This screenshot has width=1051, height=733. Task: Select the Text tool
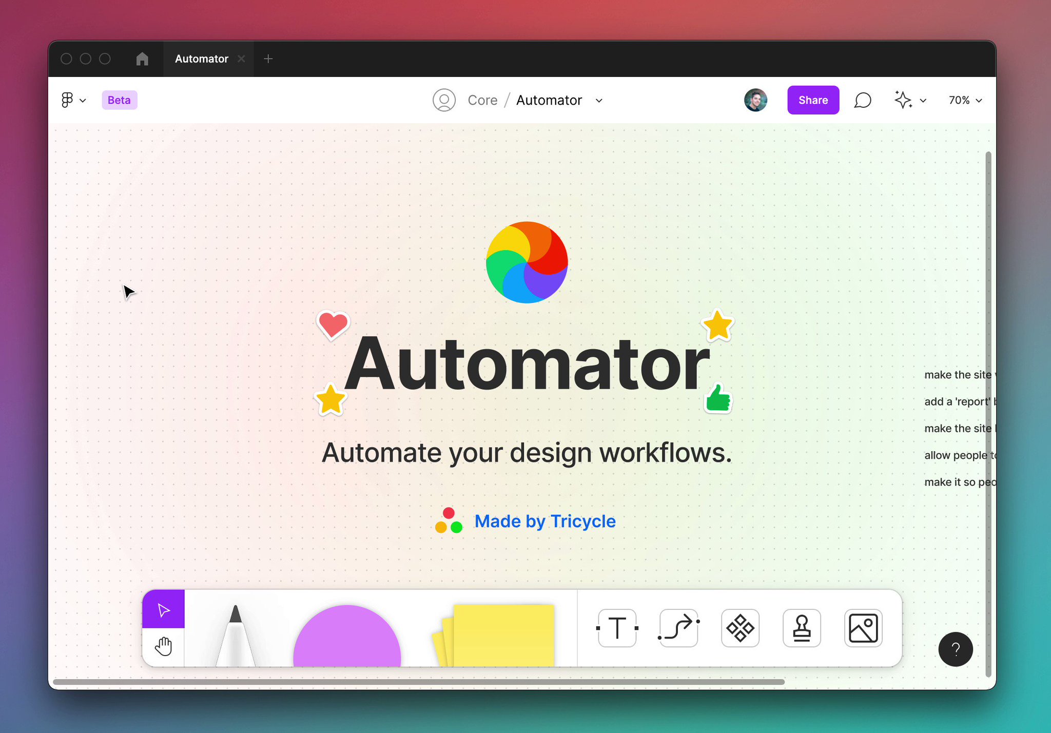[x=617, y=628]
